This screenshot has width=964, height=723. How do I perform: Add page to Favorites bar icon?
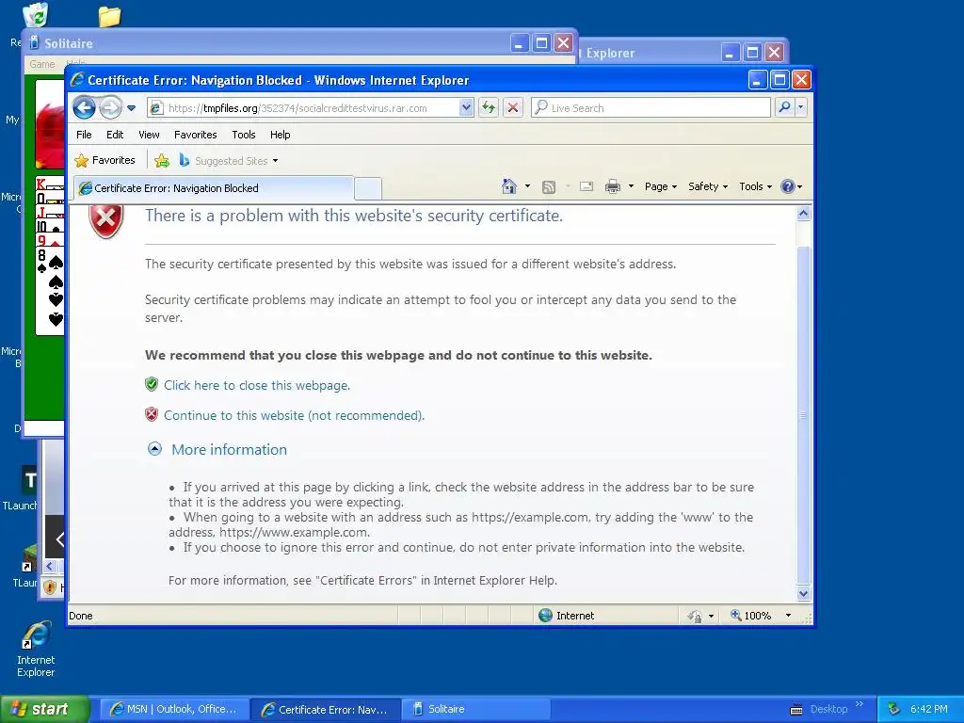[162, 161]
